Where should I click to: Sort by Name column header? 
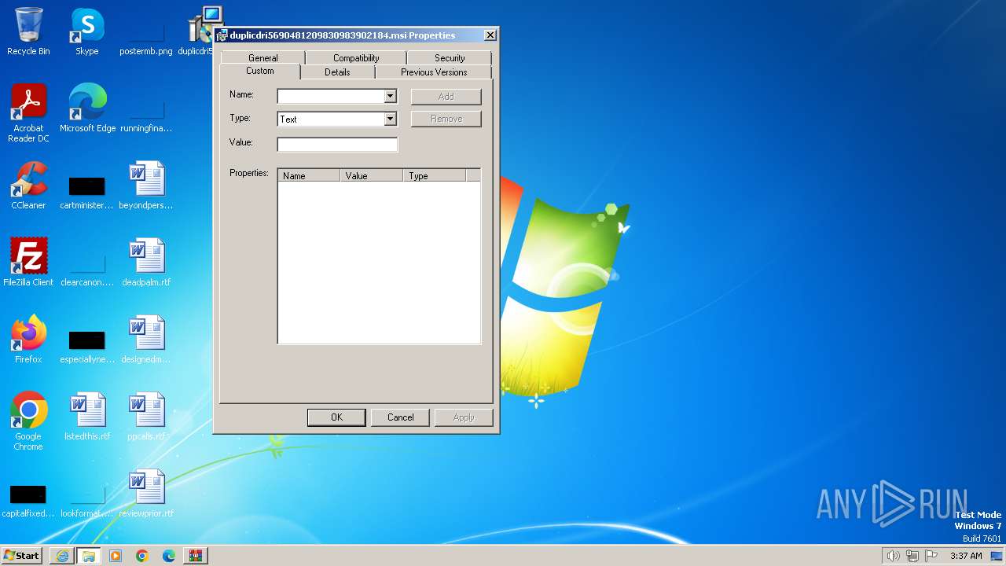click(x=309, y=175)
